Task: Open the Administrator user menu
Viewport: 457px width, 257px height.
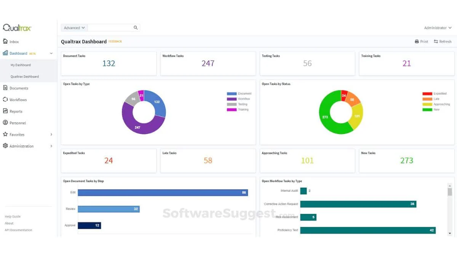Action: point(438,28)
